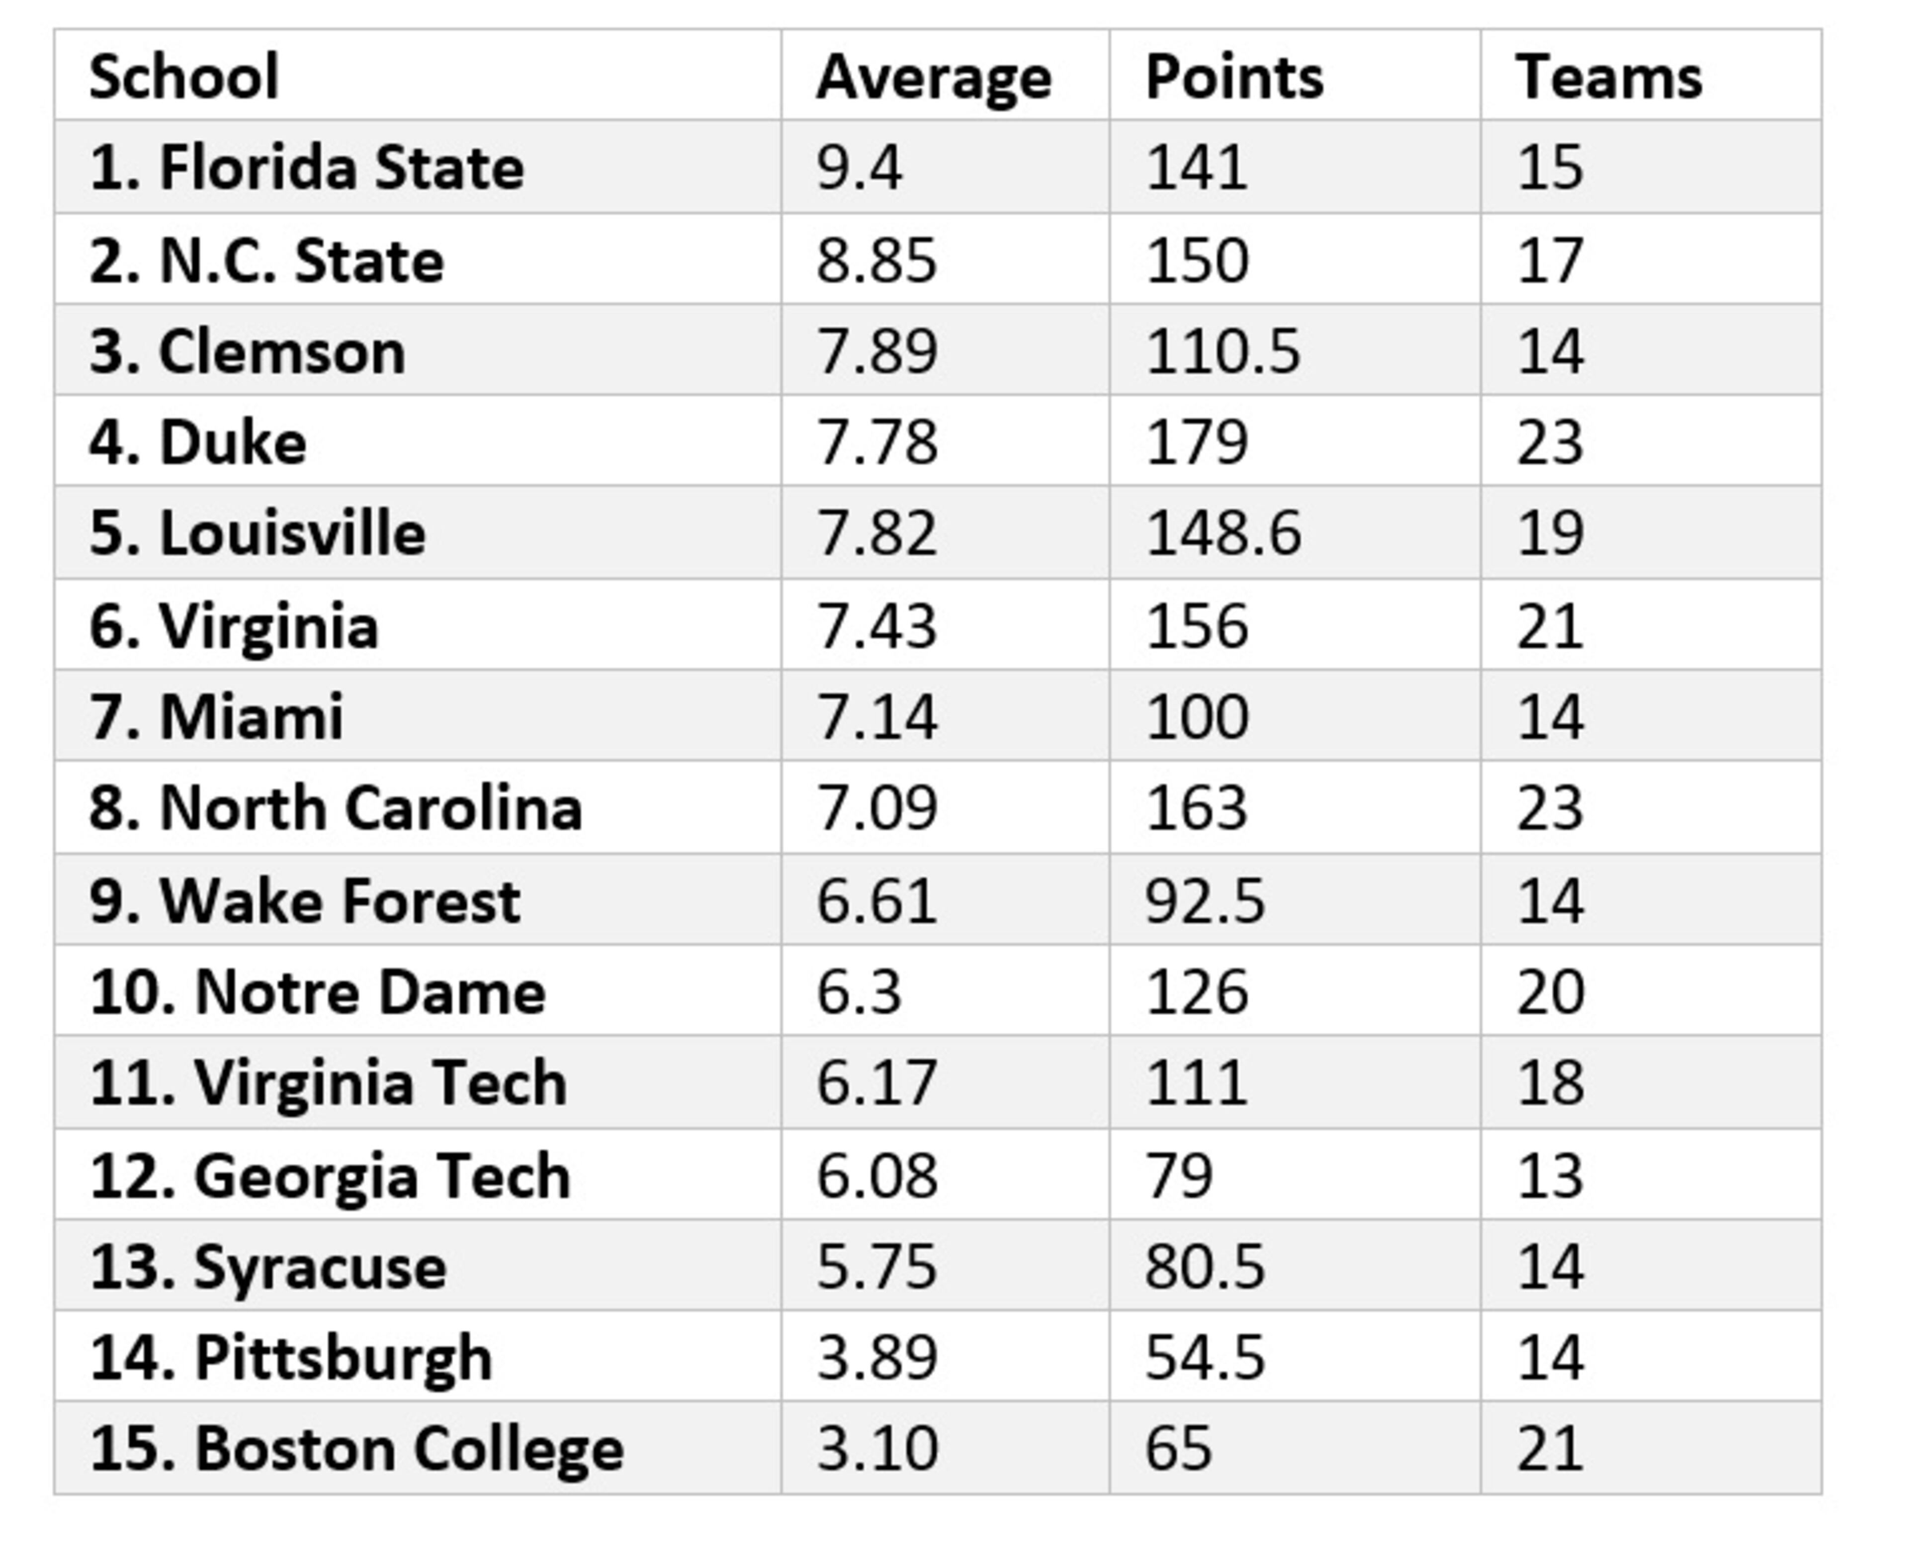Click North Carolina's points value 163
Image resolution: width=1909 pixels, height=1551 pixels.
[1196, 808]
